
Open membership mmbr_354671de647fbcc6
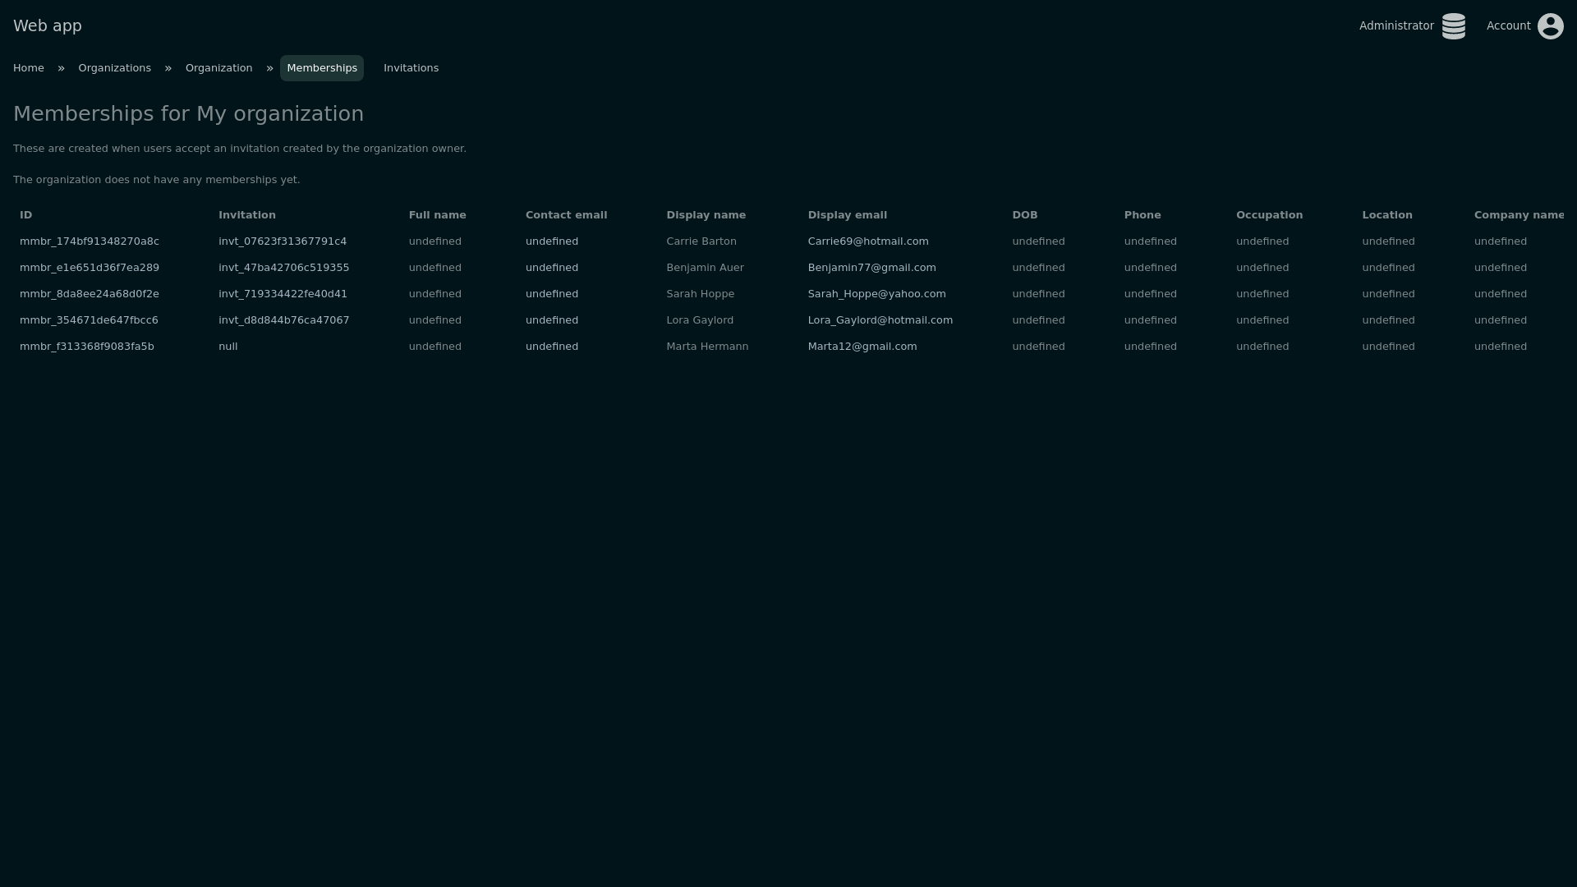pos(89,320)
